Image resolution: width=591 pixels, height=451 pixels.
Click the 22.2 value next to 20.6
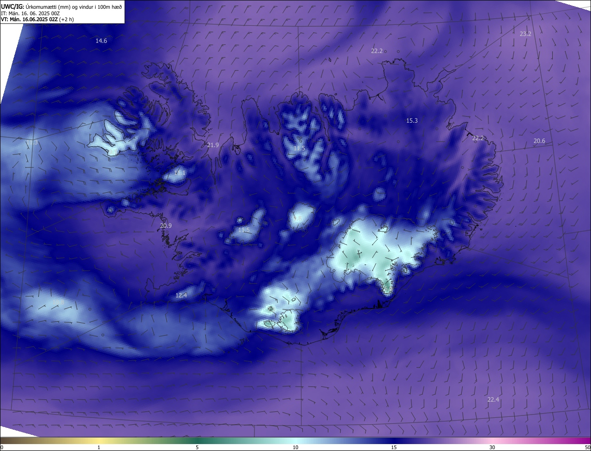pyautogui.click(x=478, y=138)
